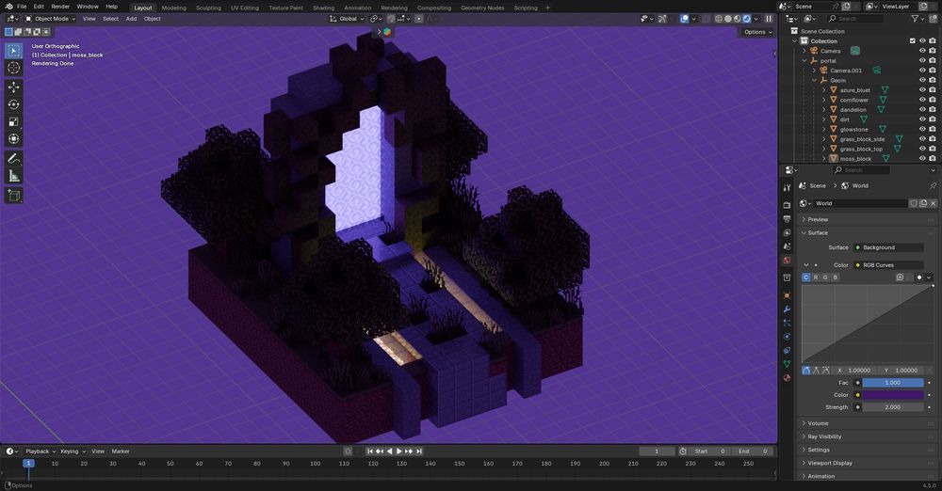Click the frame 1 playhead marker
Viewport: 942px width, 491px height.
(x=28, y=464)
